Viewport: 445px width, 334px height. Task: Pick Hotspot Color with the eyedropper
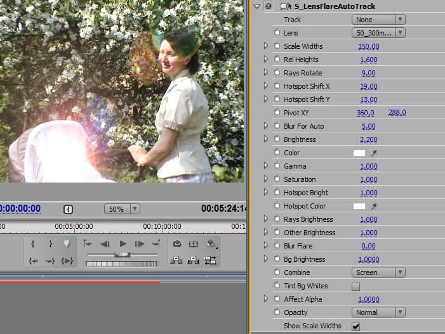[x=374, y=206]
